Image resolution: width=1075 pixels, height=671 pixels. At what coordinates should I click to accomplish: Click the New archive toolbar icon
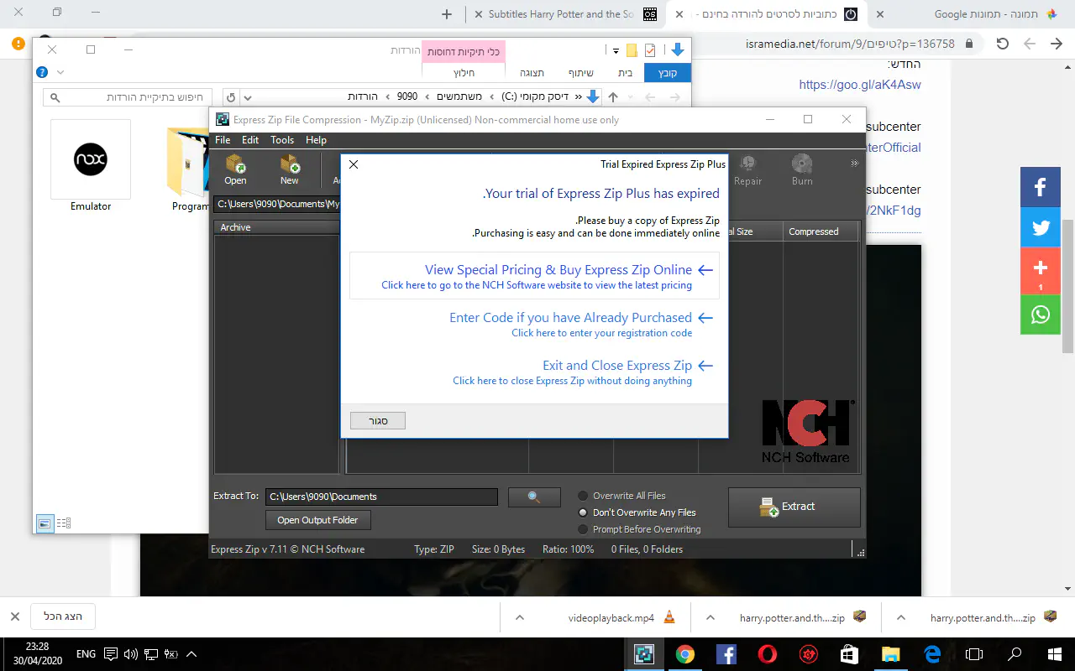point(289,169)
